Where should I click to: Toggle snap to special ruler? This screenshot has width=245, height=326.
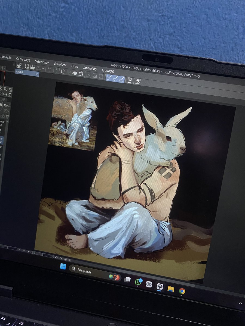coord(115,78)
